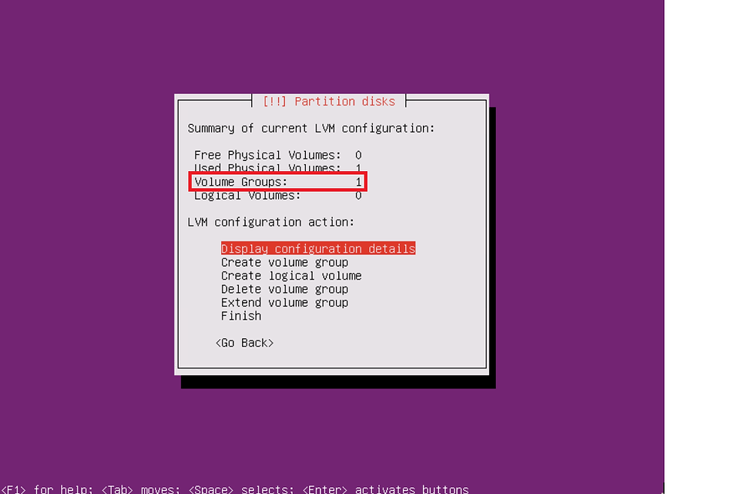This screenshot has width=755, height=494.
Task: Click the Logical Volumes count line
Action: pyautogui.click(x=278, y=196)
